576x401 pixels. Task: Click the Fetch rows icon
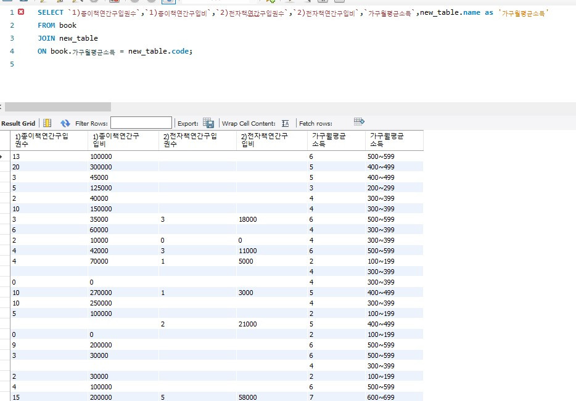pos(359,121)
